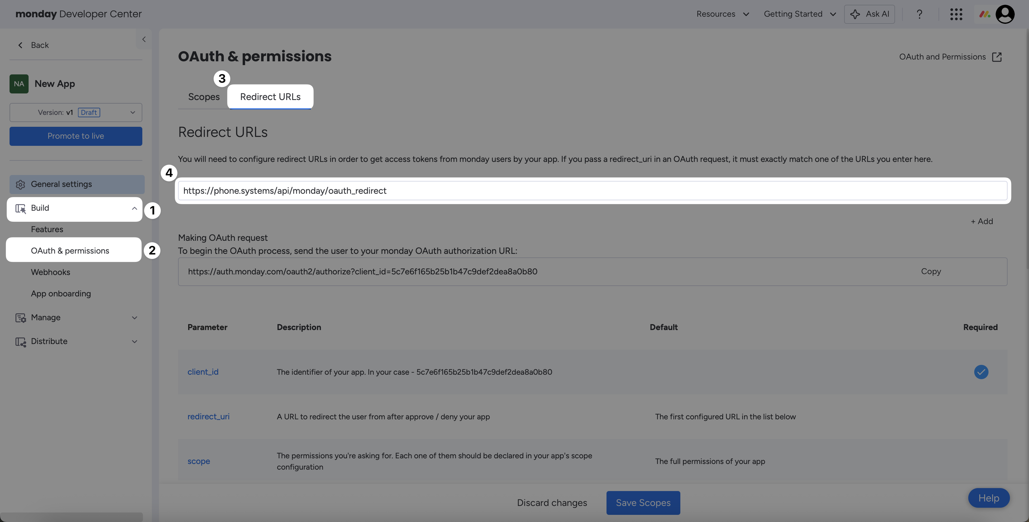Open the apps grid menu icon
The height and width of the screenshot is (522, 1029).
click(956, 14)
